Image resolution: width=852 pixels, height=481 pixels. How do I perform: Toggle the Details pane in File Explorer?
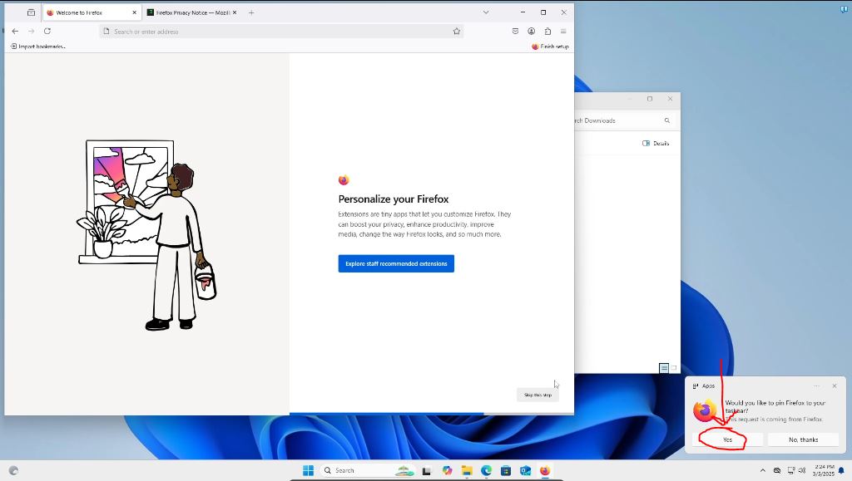click(656, 143)
